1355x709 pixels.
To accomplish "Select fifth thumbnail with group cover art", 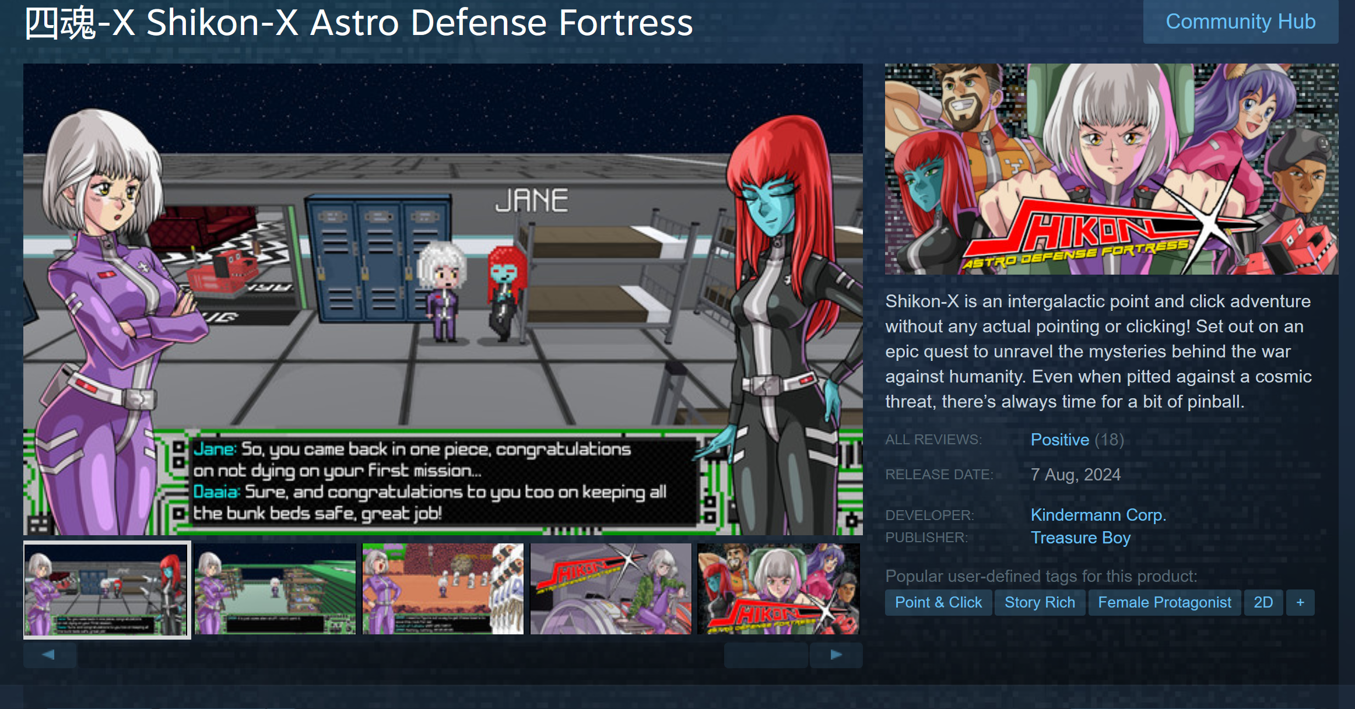I will click(x=778, y=589).
